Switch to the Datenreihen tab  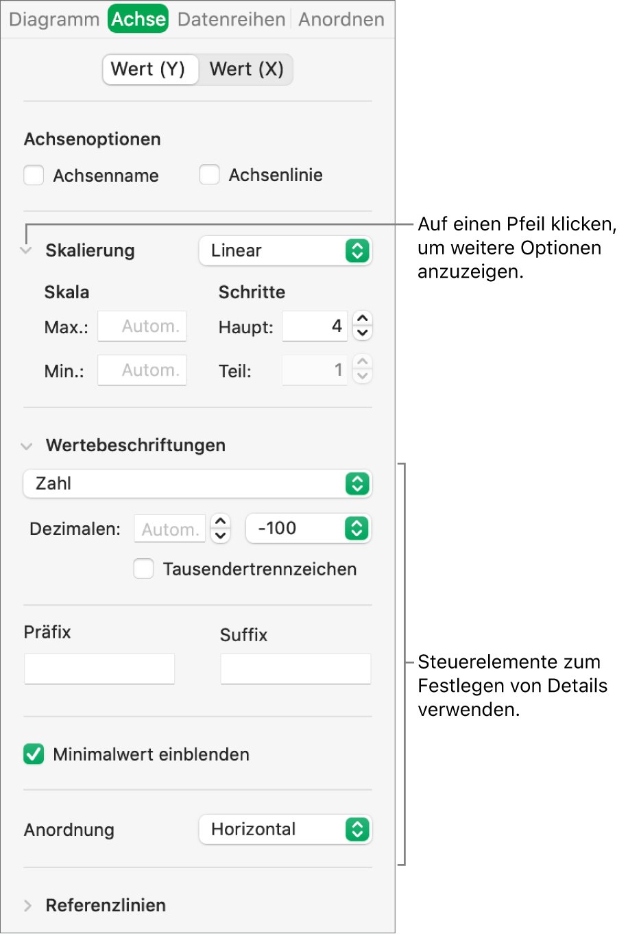point(231,19)
